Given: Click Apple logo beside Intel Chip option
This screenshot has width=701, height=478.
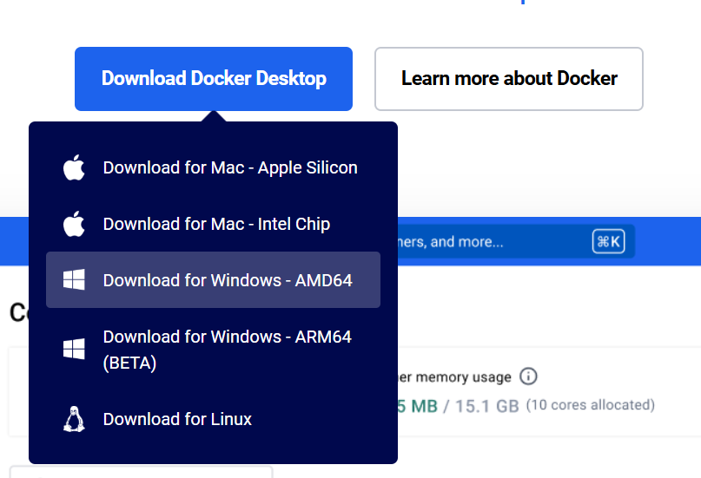Looking at the screenshot, I should coord(74,224).
